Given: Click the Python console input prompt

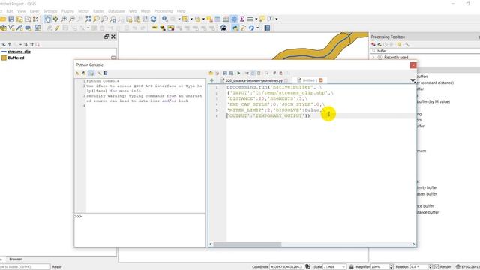Looking at the screenshot, I should click(140, 230).
